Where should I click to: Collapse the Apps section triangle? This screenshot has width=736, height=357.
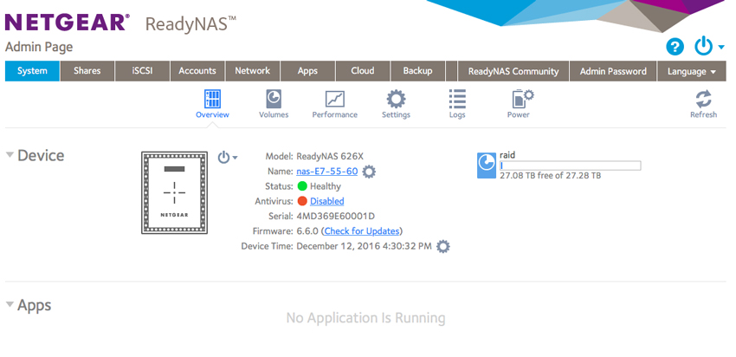click(10, 304)
